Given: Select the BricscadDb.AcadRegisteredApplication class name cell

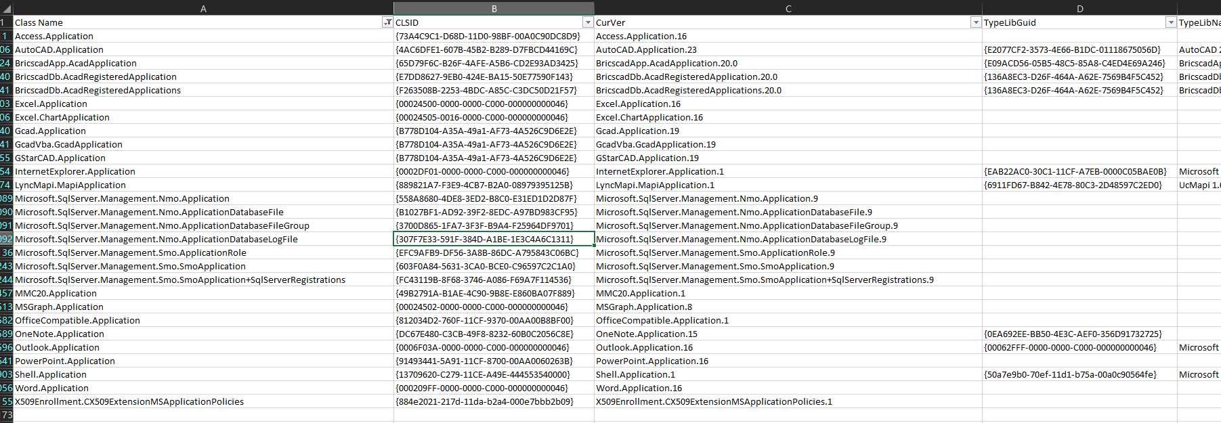Looking at the screenshot, I should tap(203, 76).
